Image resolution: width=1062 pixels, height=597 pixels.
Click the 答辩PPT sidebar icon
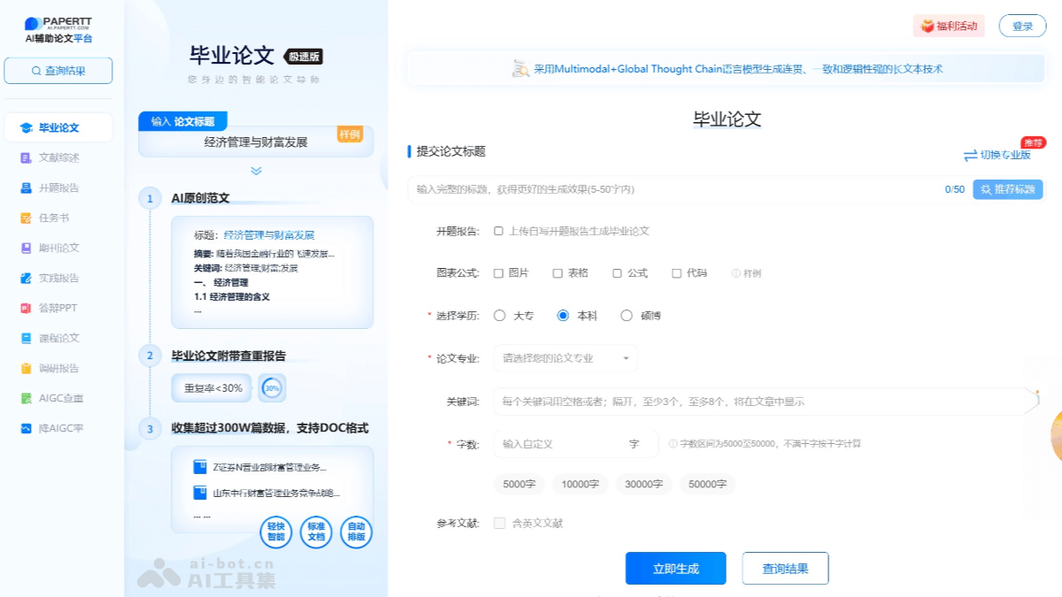tap(26, 309)
